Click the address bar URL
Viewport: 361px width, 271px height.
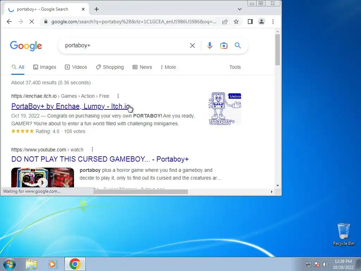(x=134, y=22)
